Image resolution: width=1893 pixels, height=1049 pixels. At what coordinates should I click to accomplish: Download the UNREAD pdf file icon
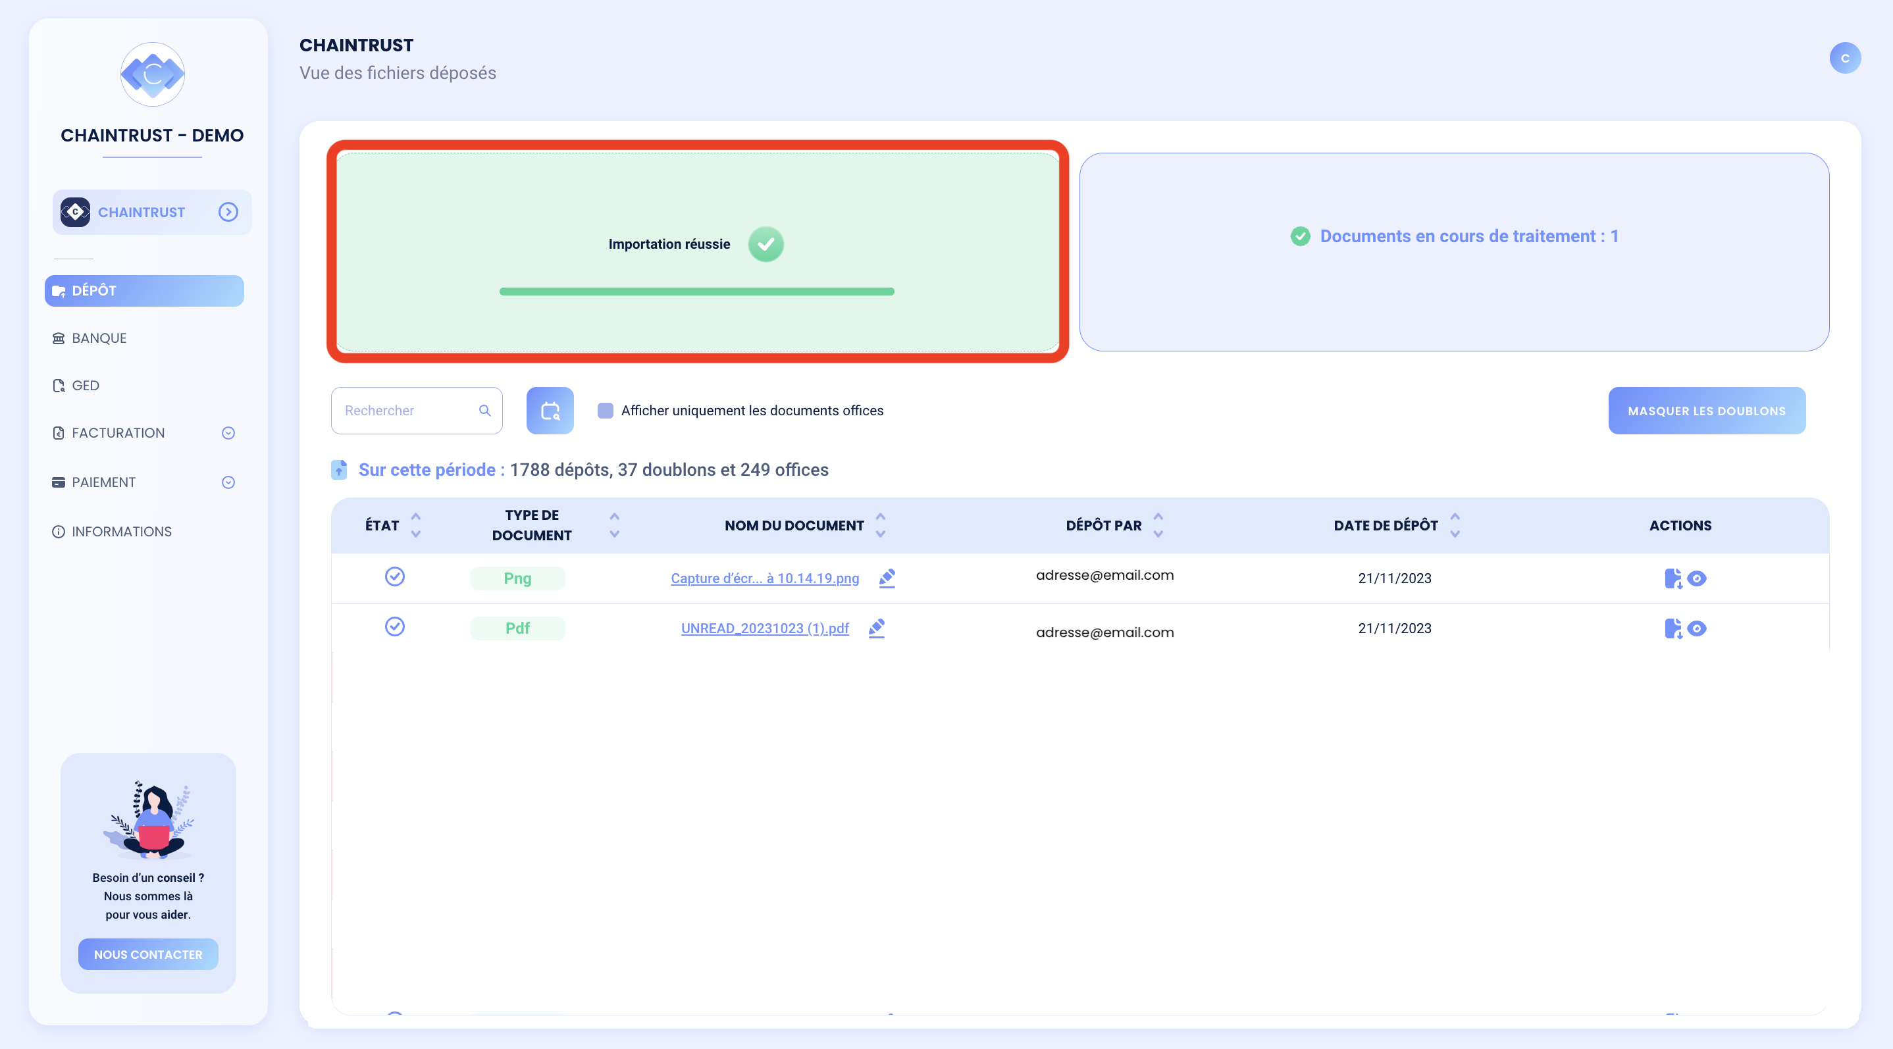click(x=1673, y=628)
